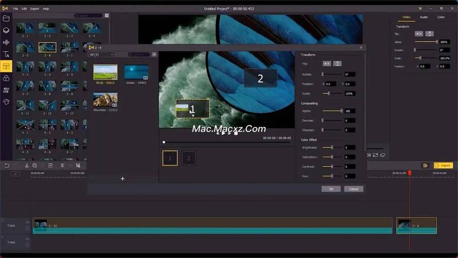
Task: Click the crop/trim icon in timeline toolbar
Action: tap(62, 166)
